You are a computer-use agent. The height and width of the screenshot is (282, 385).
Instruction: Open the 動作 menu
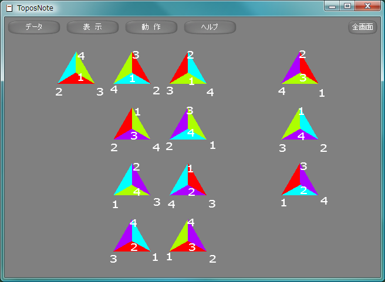[151, 27]
